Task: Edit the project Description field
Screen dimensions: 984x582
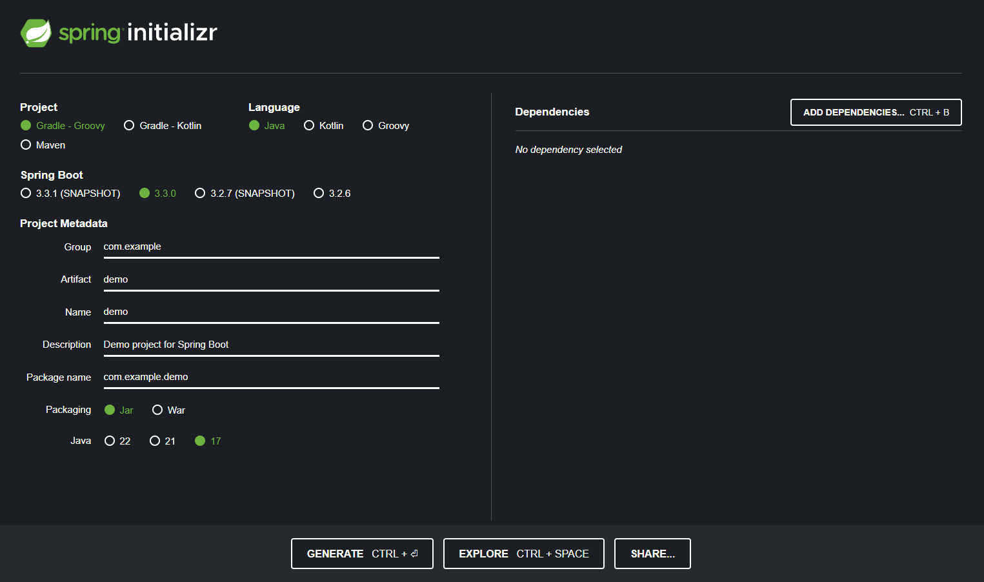Action: tap(271, 344)
